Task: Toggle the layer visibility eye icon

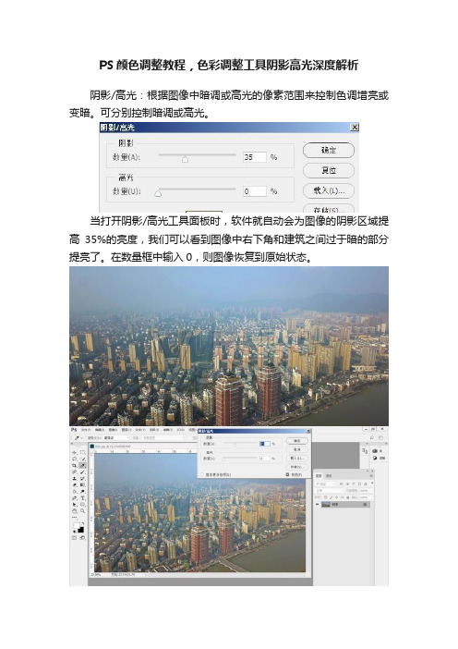Action: (317, 504)
